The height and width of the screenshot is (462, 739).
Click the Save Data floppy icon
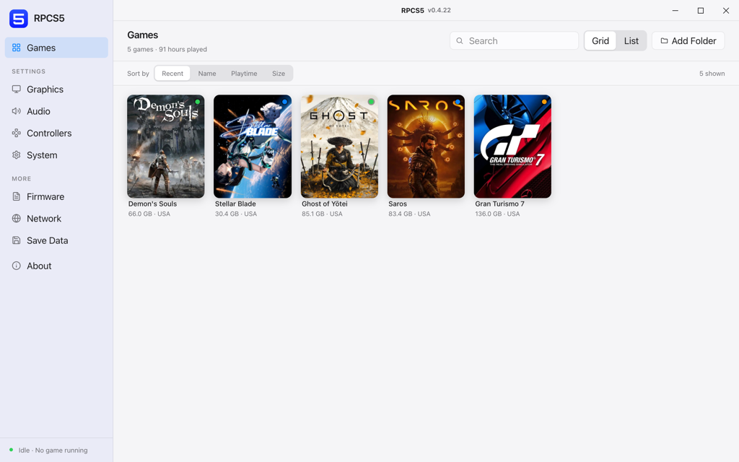17,240
